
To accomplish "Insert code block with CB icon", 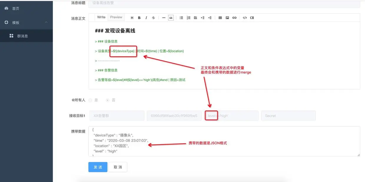I will pos(252,18).
